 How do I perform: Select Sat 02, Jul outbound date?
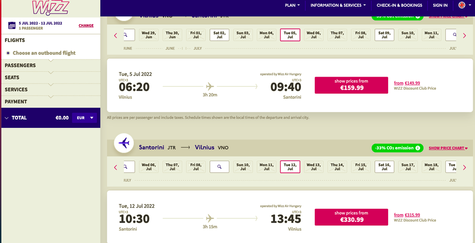click(x=219, y=35)
